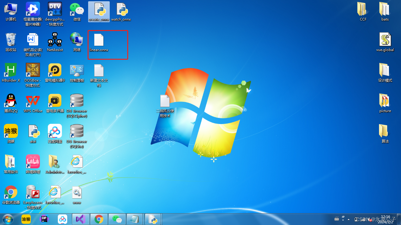Open the Windows Start menu
401x225 pixels.
(8, 219)
